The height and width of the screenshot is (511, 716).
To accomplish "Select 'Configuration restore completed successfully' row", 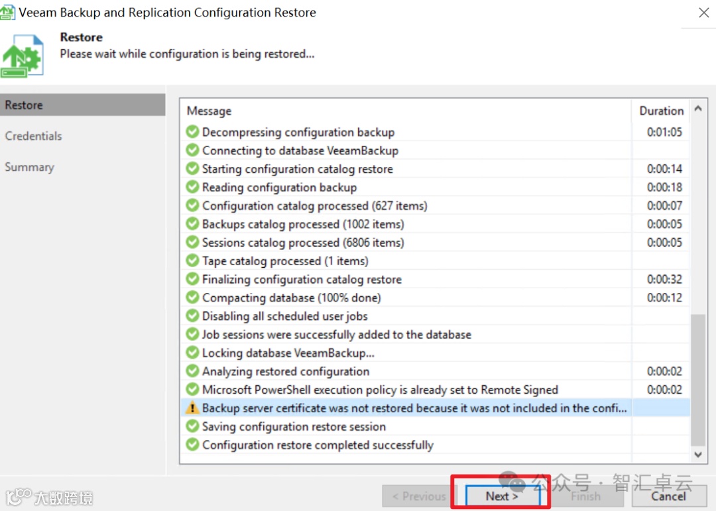I will pyautogui.click(x=435, y=445).
